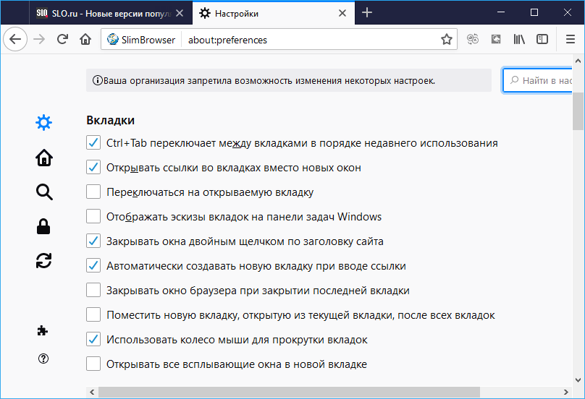Open the extensions puzzle piece icon

44,330
